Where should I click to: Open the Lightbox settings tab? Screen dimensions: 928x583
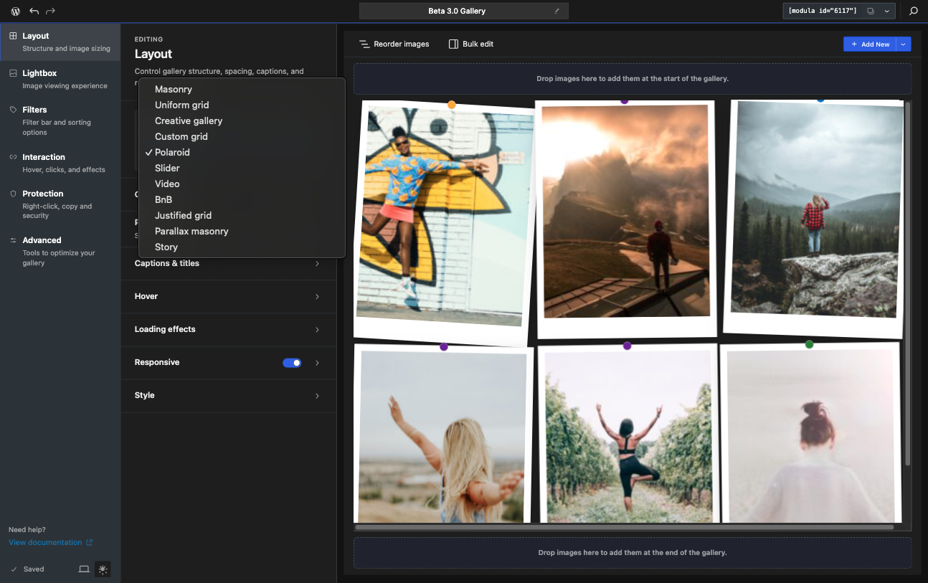[60, 79]
